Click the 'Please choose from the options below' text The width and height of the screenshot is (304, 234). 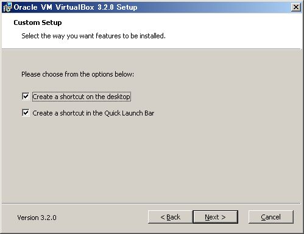tap(78, 74)
